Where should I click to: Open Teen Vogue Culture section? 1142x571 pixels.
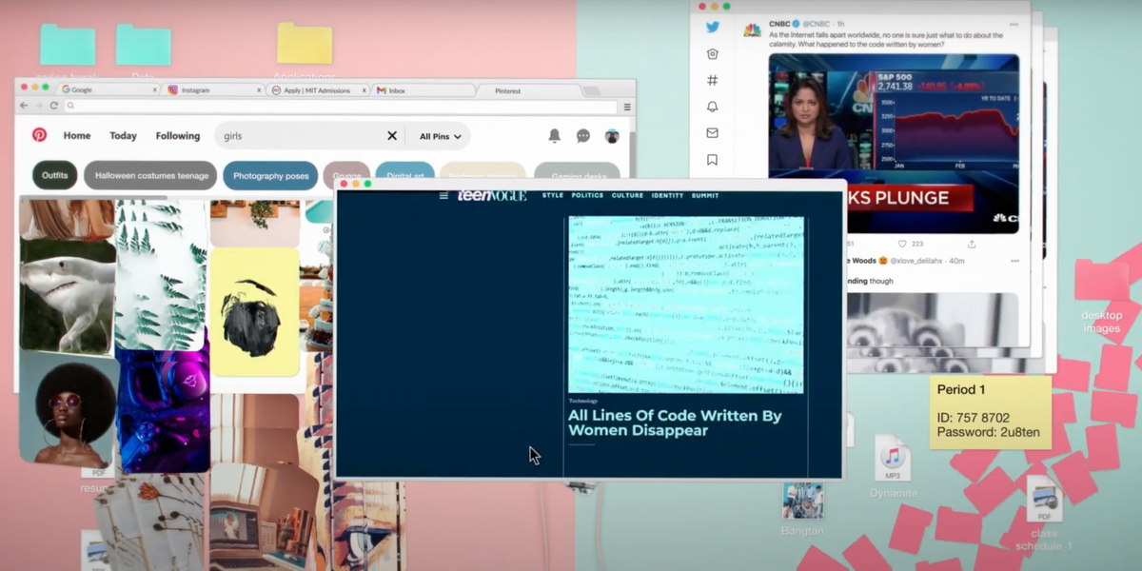[627, 195]
